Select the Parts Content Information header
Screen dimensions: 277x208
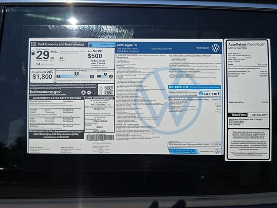tap(100, 98)
